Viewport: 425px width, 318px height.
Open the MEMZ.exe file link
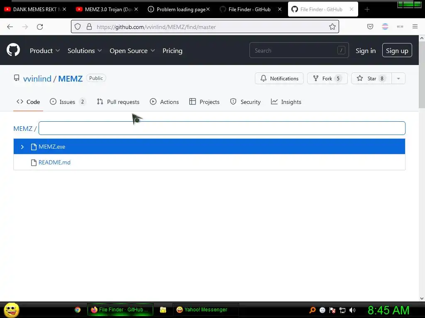[x=52, y=147]
